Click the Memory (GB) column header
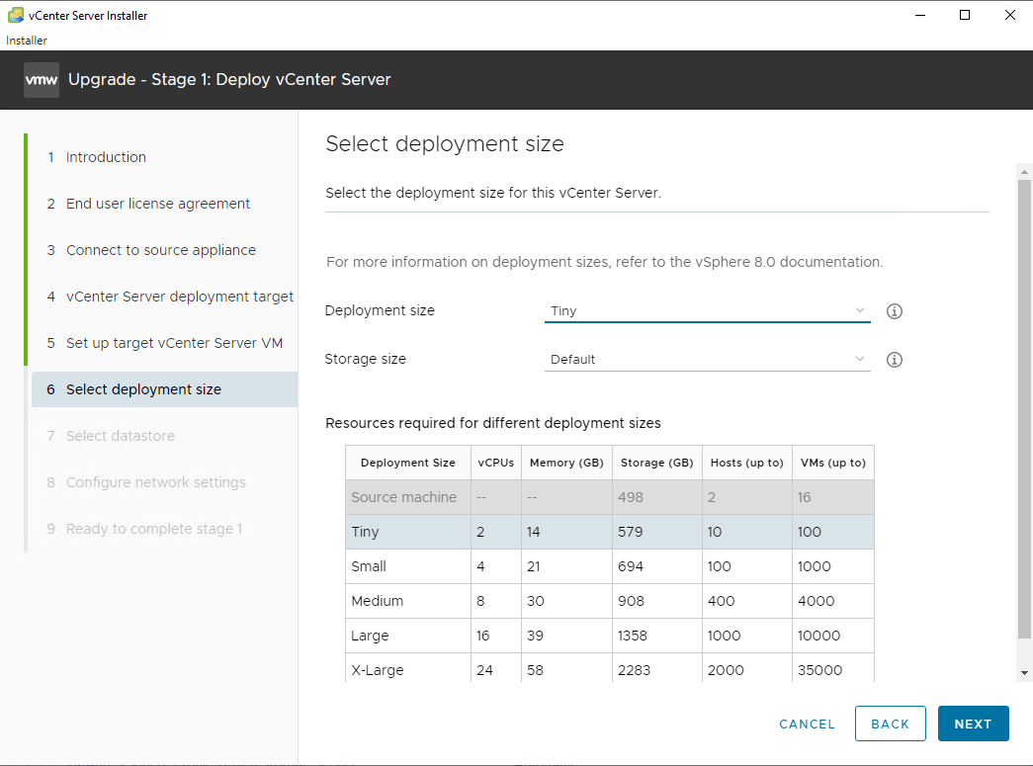1033x766 pixels. [566, 463]
